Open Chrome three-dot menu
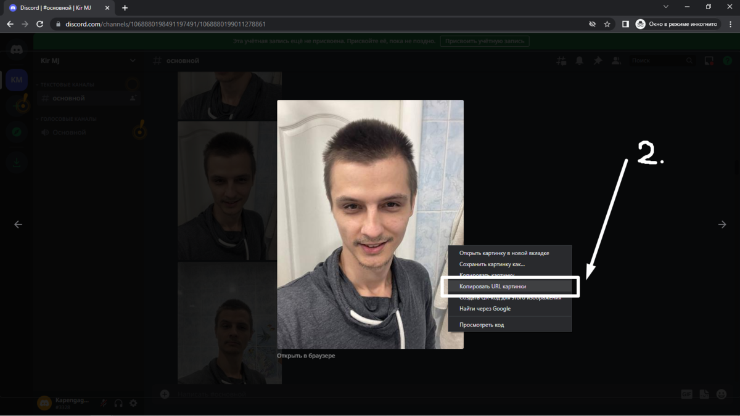The width and height of the screenshot is (740, 416). [730, 24]
